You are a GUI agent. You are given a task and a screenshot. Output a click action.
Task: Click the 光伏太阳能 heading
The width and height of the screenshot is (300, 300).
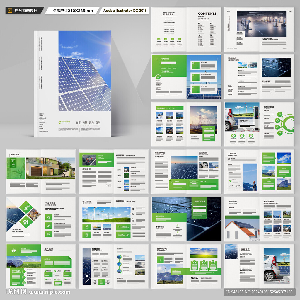[50, 203]
